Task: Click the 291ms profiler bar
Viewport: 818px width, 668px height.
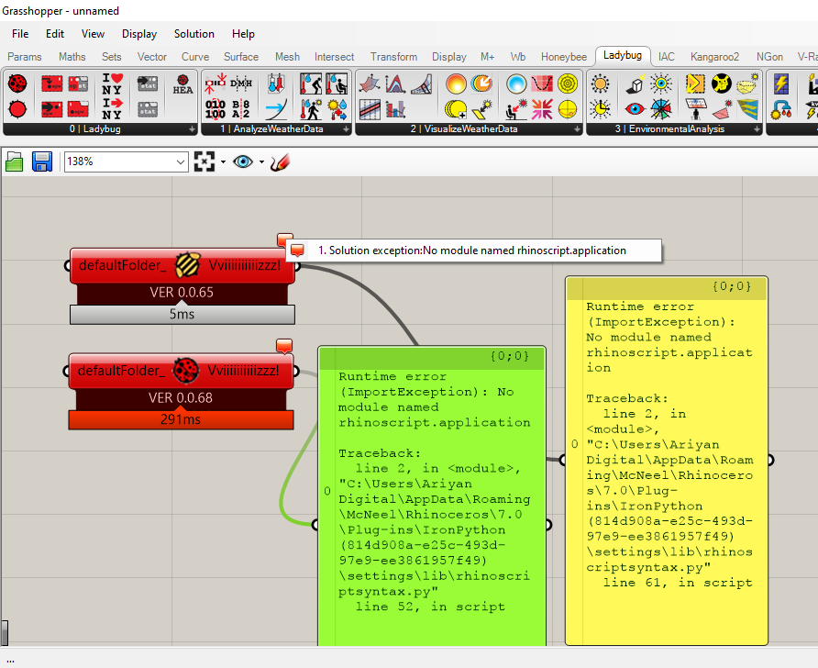Action: [181, 419]
